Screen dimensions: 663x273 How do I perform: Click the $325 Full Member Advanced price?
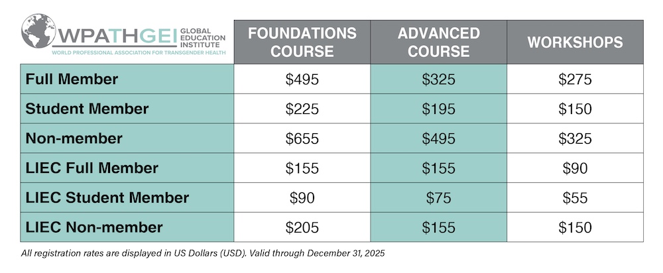438,80
